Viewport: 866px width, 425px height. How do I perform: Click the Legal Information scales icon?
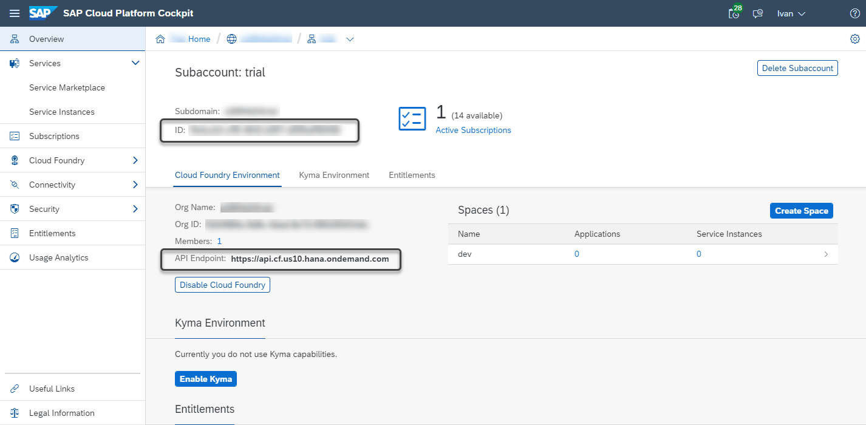15,413
